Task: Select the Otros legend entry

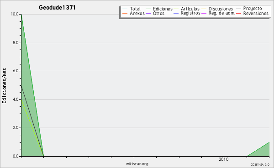Action: click(155, 13)
